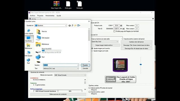Click the down arrow of content options scrollbar
The image size is (180, 101).
[x=85, y=89]
